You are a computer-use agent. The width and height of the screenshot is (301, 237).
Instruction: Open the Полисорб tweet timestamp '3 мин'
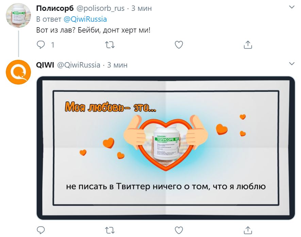[141, 8]
